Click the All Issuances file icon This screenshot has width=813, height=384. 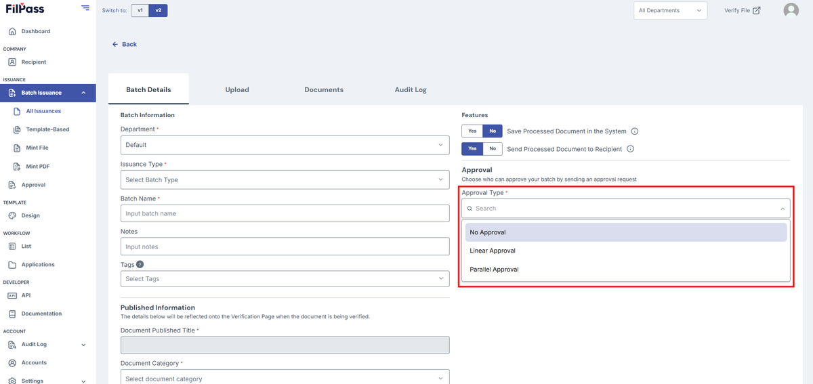tap(17, 111)
